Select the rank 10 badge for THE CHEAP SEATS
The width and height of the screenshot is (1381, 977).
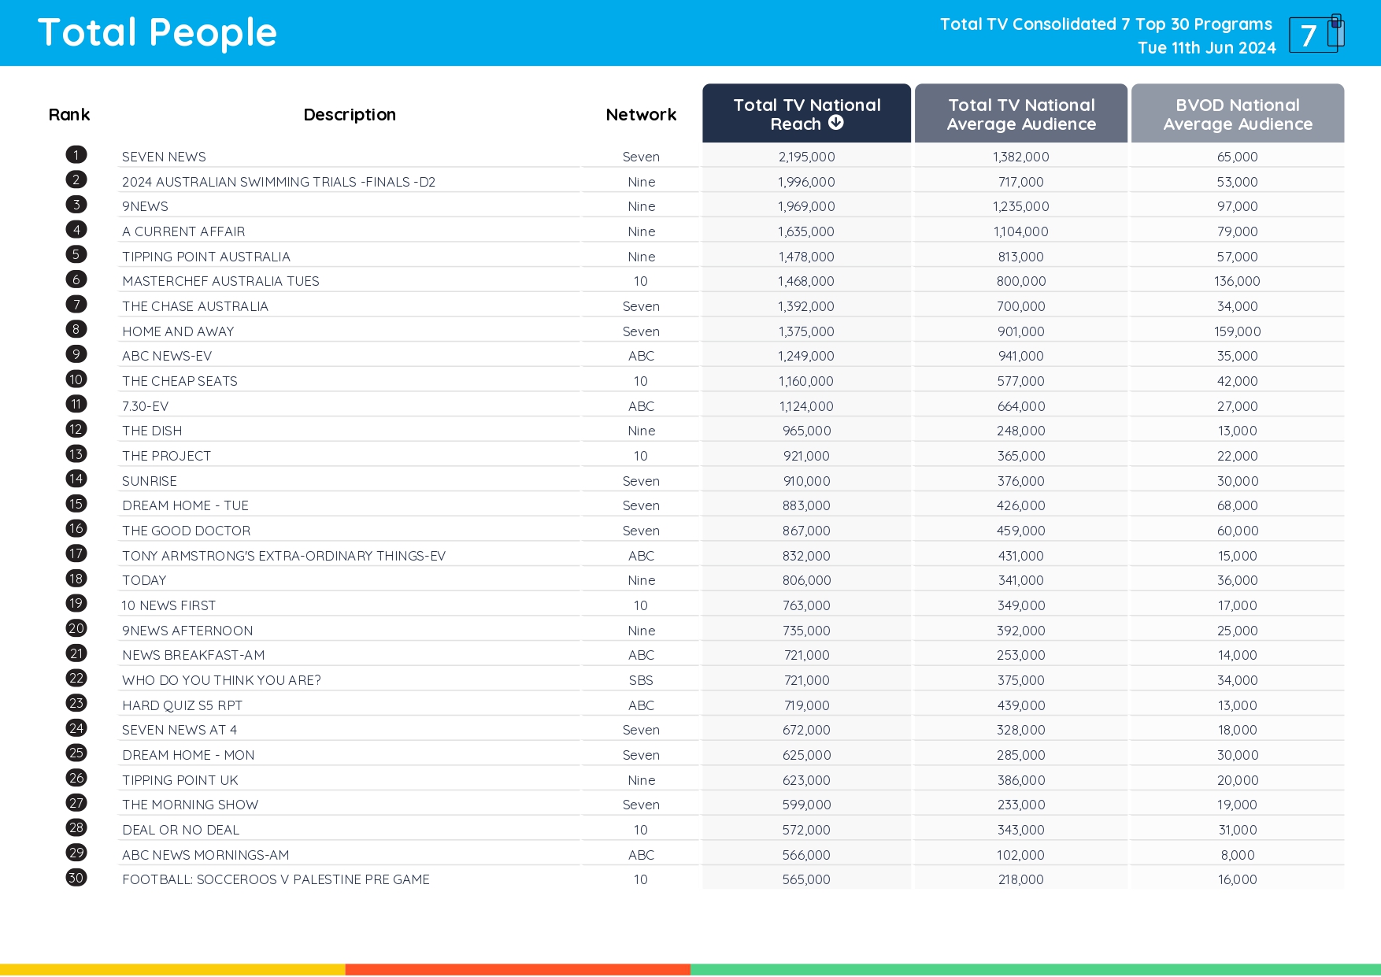[76, 379]
